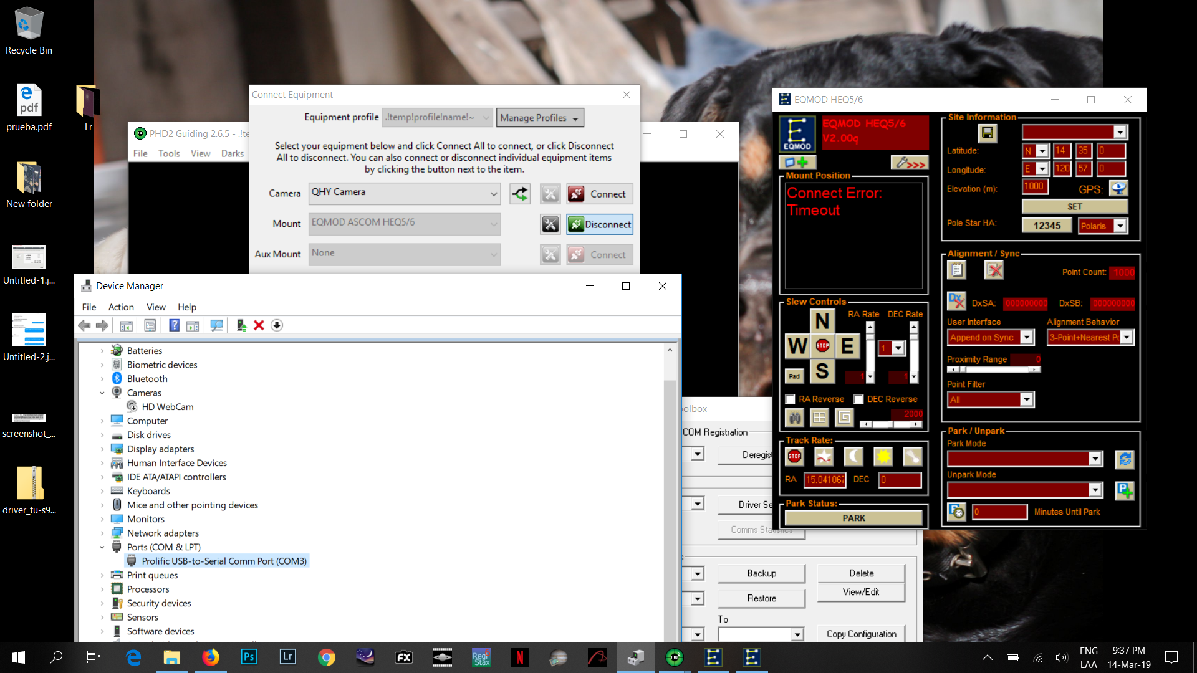1197x673 pixels.
Task: Click Manage Profiles dropdown button
Action: point(540,118)
